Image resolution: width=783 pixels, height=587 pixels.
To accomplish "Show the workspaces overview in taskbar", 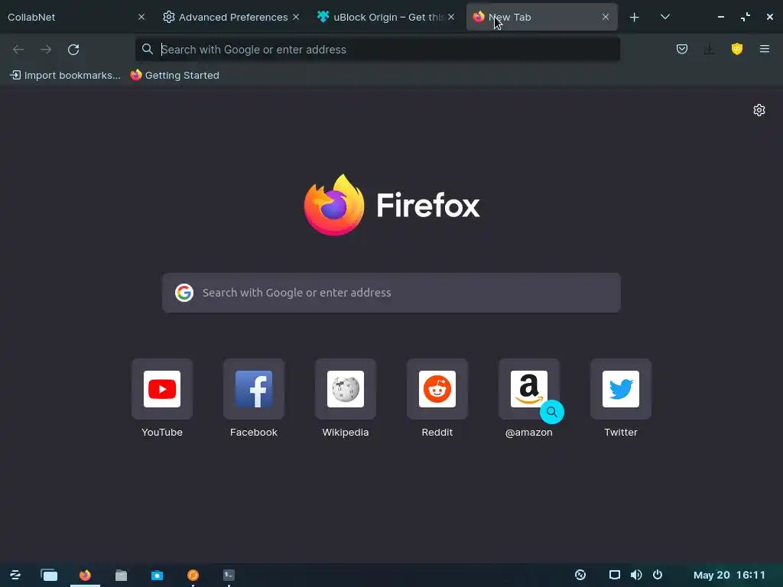I will pyautogui.click(x=49, y=575).
